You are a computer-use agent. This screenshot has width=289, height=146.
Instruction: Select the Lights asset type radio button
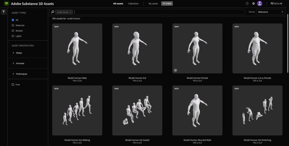(x=13, y=36)
